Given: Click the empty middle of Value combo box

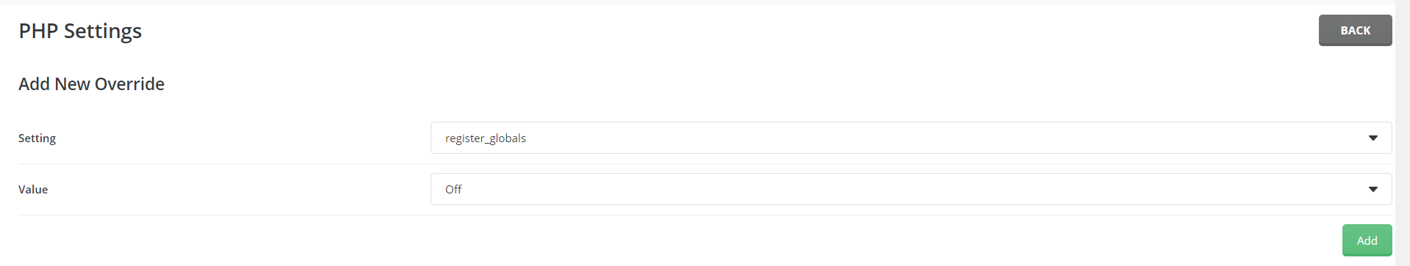Looking at the screenshot, I should 911,189.
